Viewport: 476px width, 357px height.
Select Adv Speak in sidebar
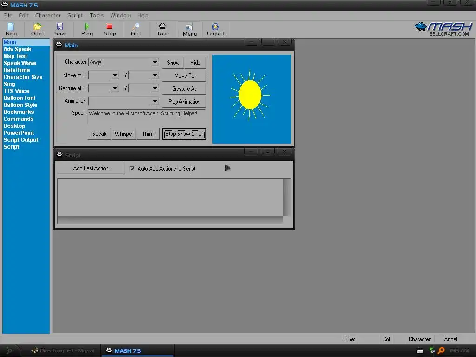[17, 49]
